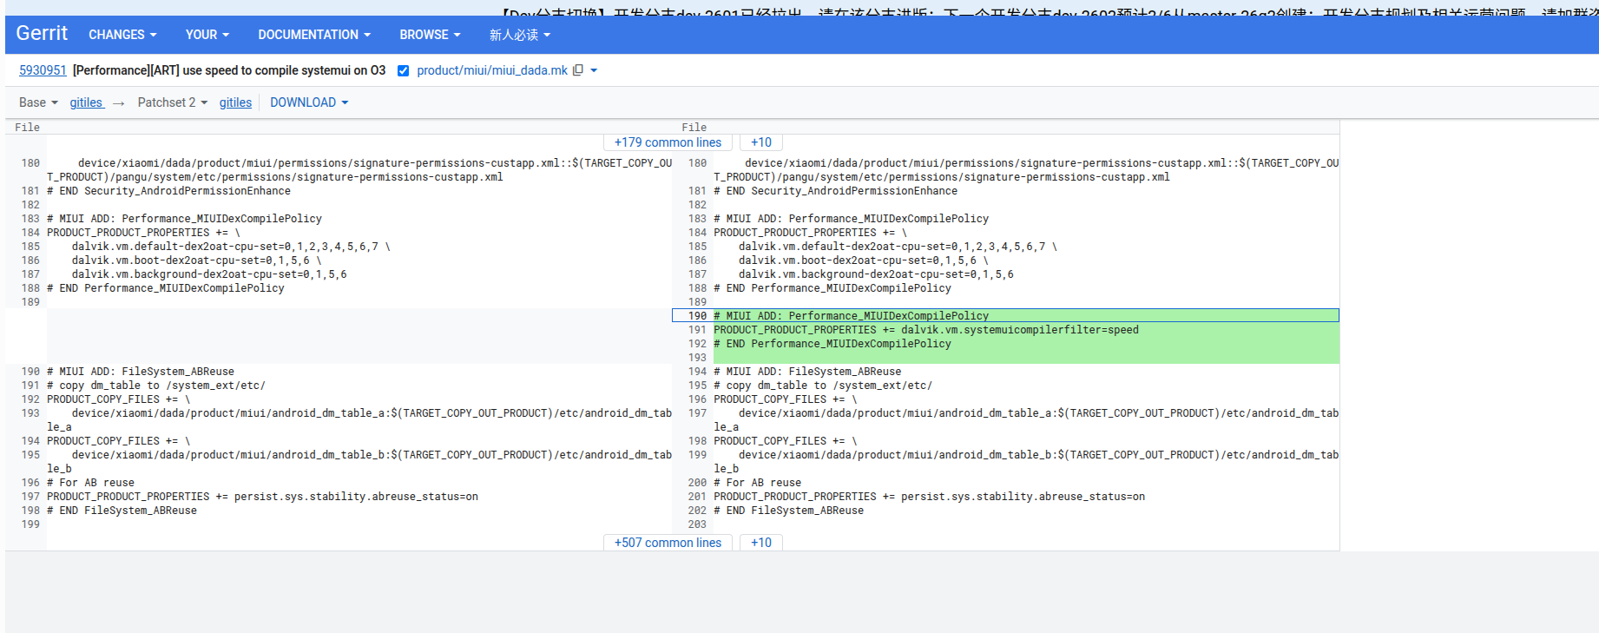The width and height of the screenshot is (1599, 633).
Task: Open the DOCUMENTATION menu
Action: 313,35
